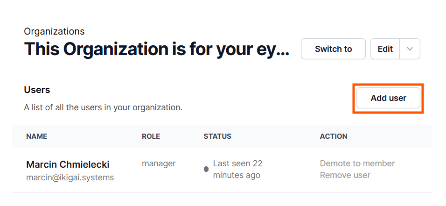The width and height of the screenshot is (446, 206).
Task: Click the marcin@ikigai.systems email address
Action: click(x=70, y=178)
